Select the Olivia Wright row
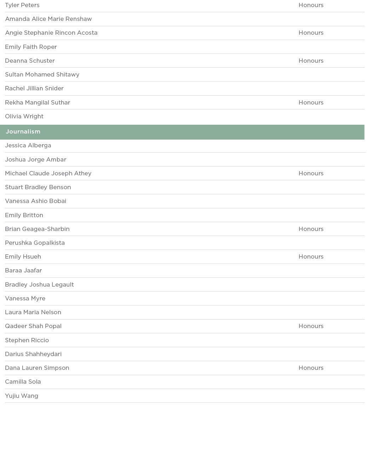The width and height of the screenshot is (367, 474). click(24, 117)
